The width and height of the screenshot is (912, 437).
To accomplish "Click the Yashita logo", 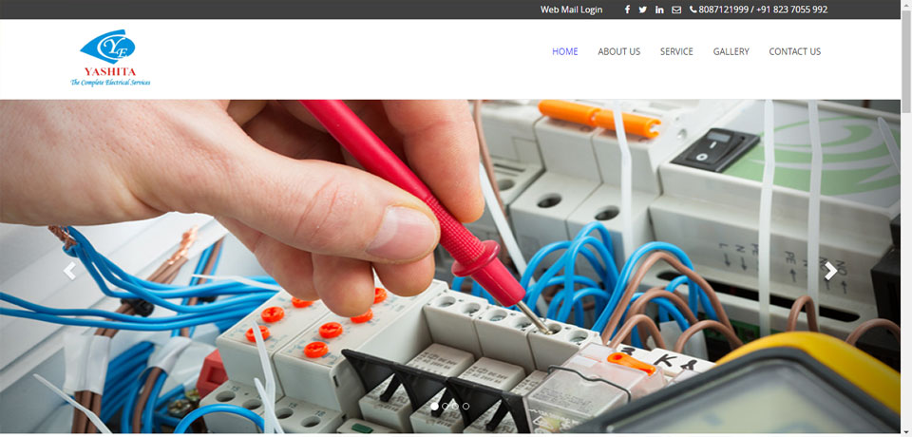I will click(x=110, y=58).
